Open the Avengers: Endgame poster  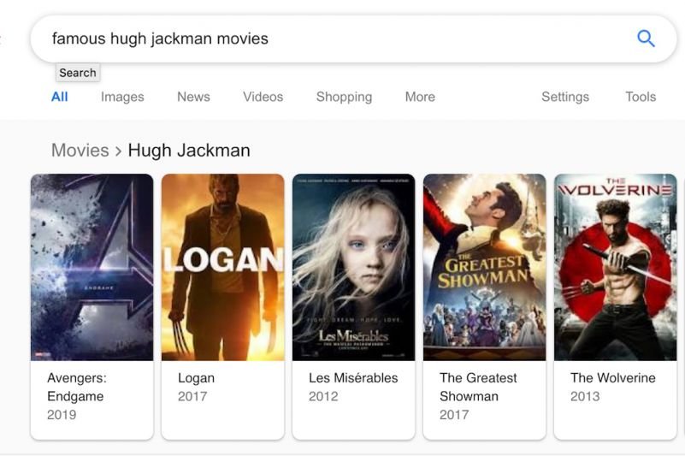tap(92, 267)
